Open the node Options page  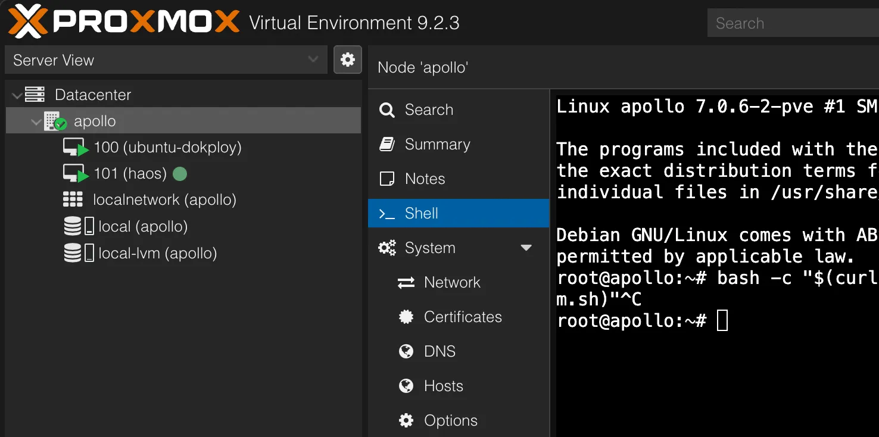tap(459, 420)
